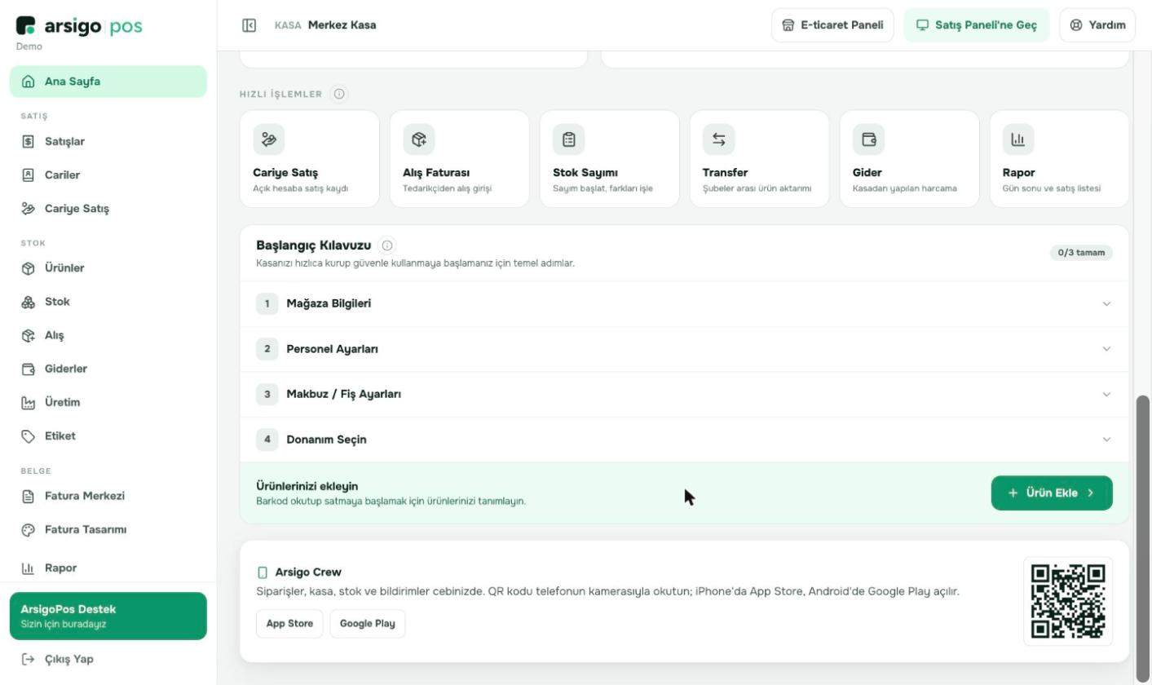Click the 0/3 tamam progress badge

[1081, 253]
